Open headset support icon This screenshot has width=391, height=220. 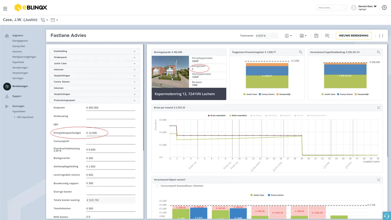pos(387,216)
